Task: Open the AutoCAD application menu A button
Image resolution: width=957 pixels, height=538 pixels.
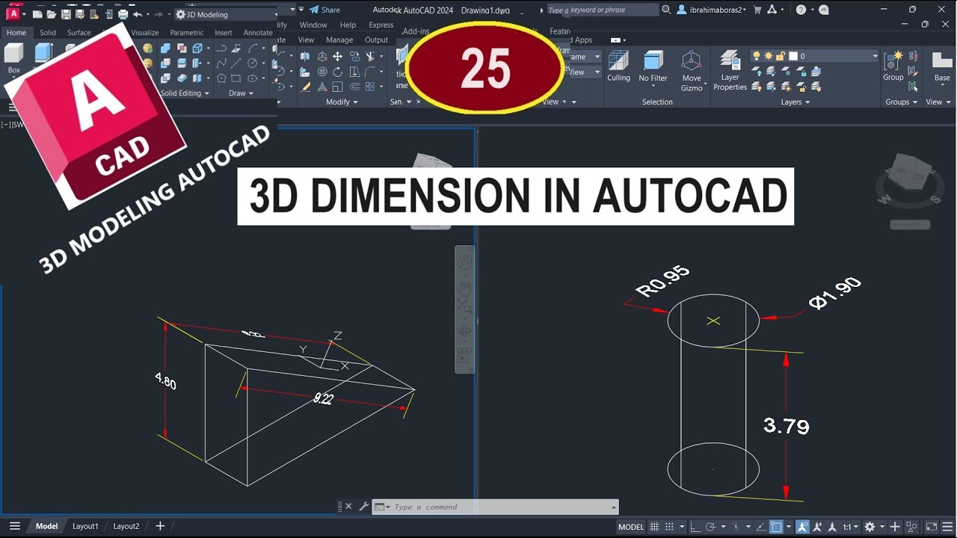Action: click(13, 14)
